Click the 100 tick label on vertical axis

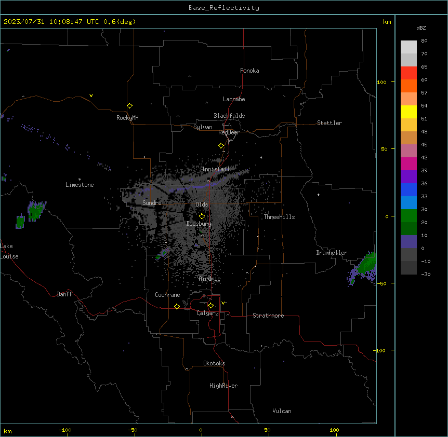(381, 82)
